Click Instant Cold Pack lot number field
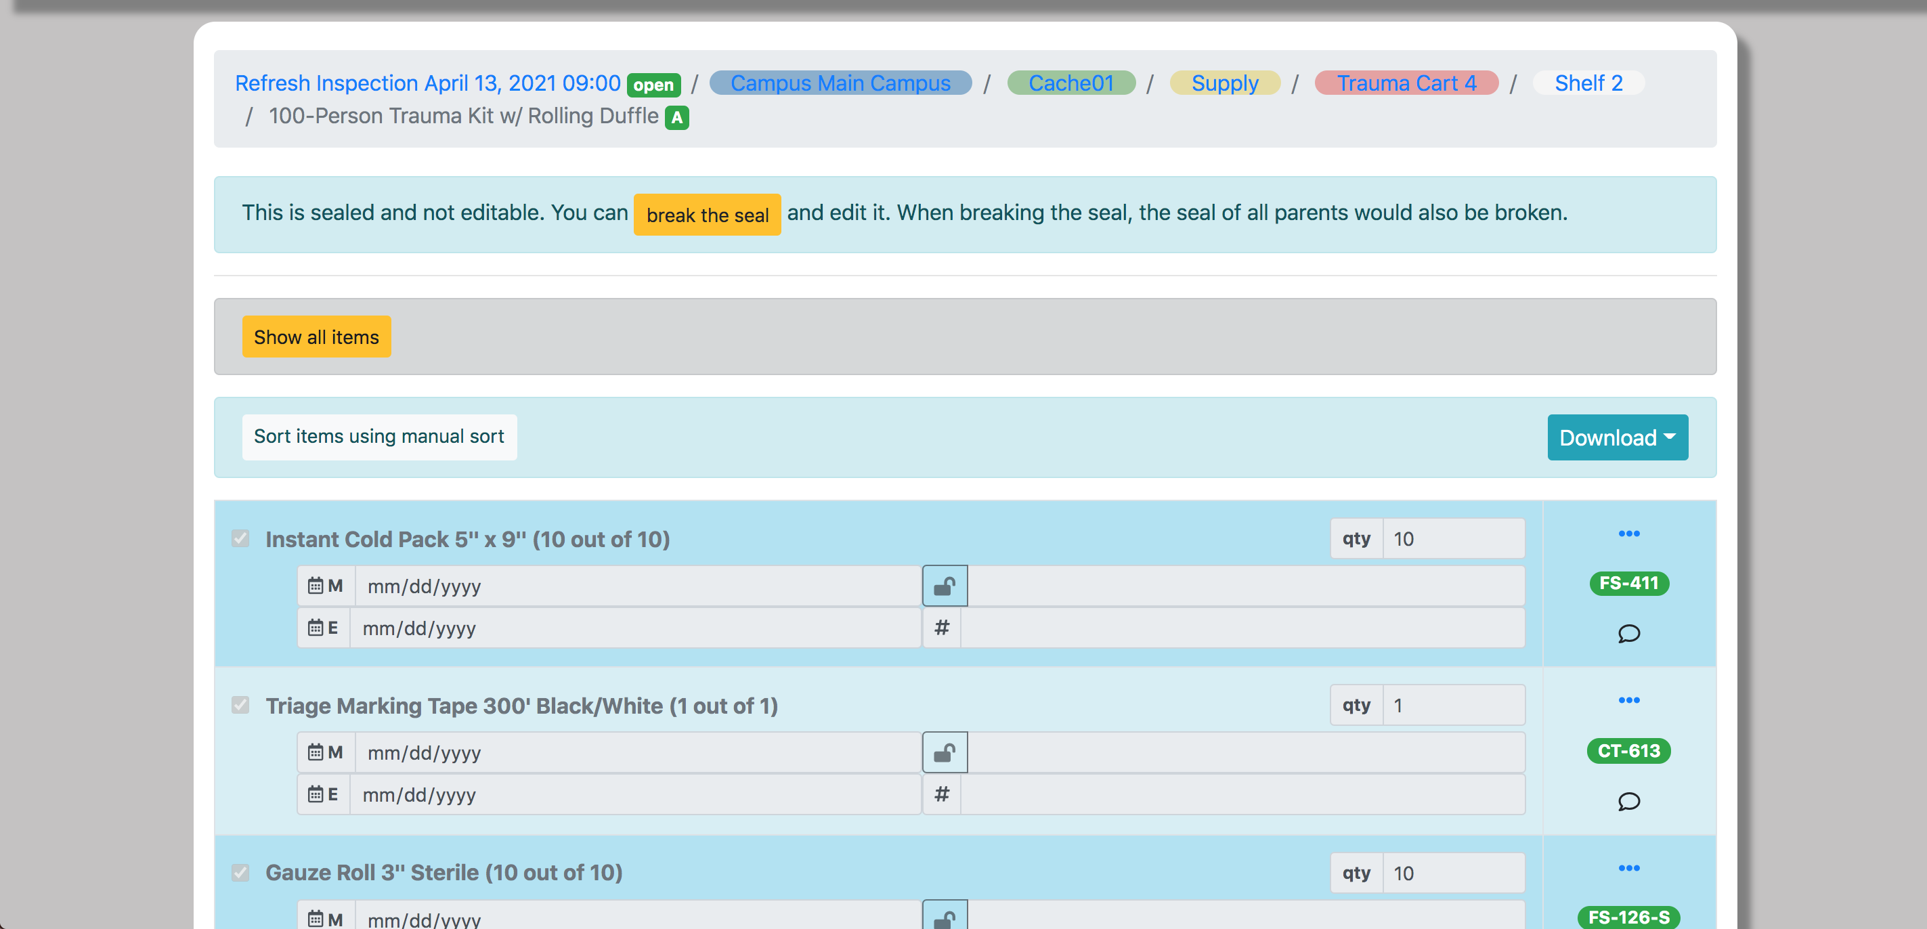The image size is (1927, 929). tap(1242, 628)
